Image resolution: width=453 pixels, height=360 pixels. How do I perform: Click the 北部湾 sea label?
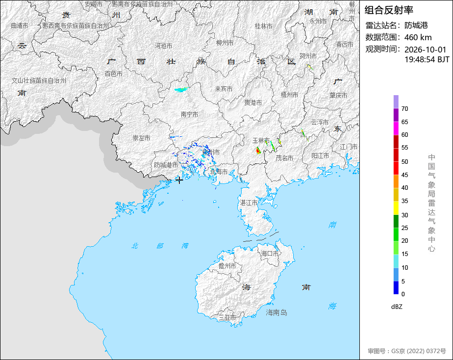(160, 246)
